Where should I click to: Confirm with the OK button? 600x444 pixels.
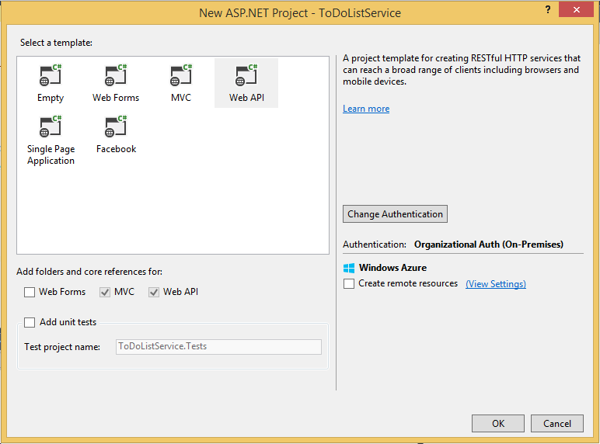click(x=498, y=423)
